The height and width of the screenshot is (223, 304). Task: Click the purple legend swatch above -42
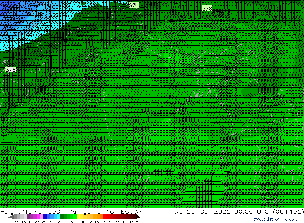[29, 217]
